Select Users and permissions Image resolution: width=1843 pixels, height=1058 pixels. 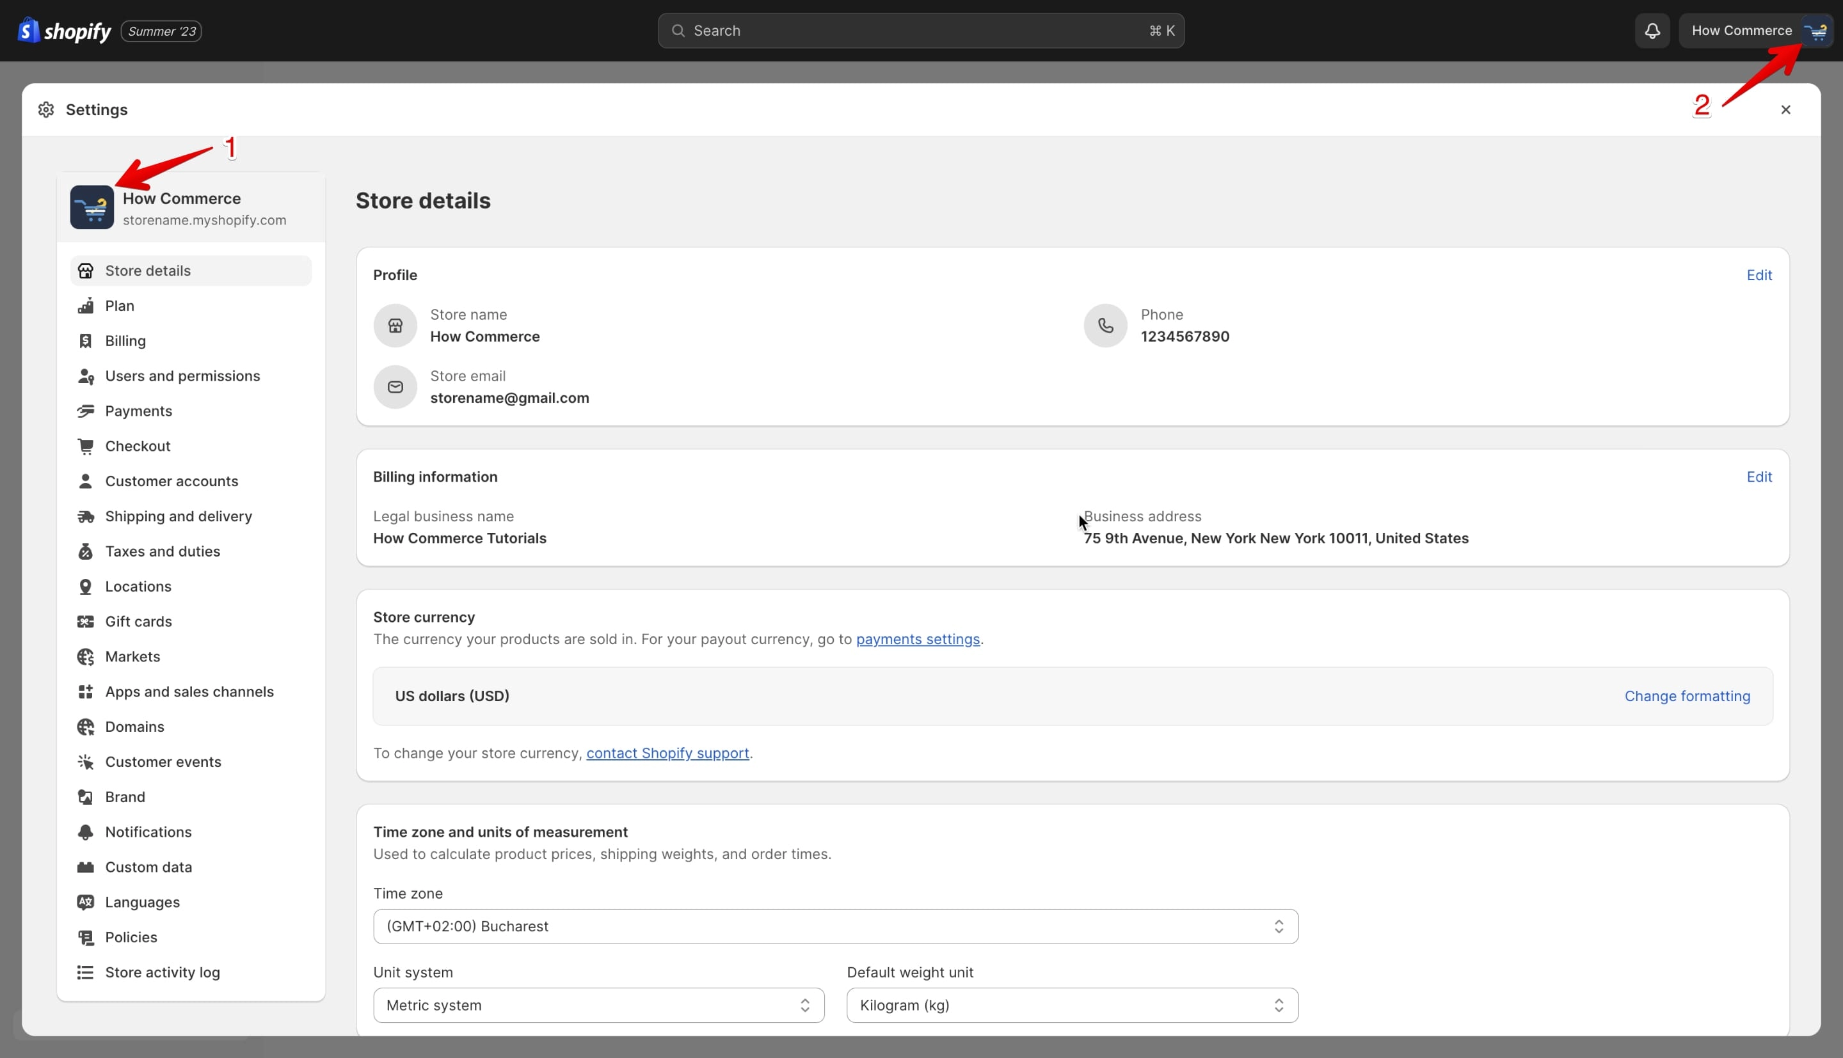191,375
